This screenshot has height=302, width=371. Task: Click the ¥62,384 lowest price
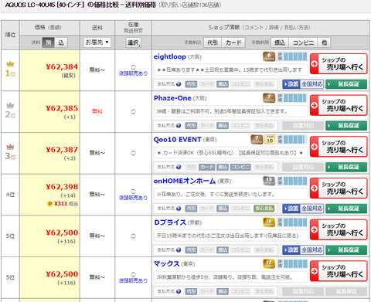click(x=62, y=67)
